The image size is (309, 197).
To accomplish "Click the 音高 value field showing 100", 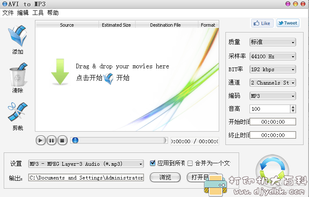I will click(270, 109).
